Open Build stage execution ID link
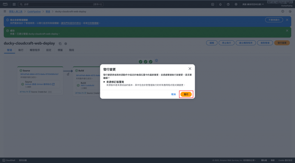This screenshot has height=163, width=295. coord(88,75)
